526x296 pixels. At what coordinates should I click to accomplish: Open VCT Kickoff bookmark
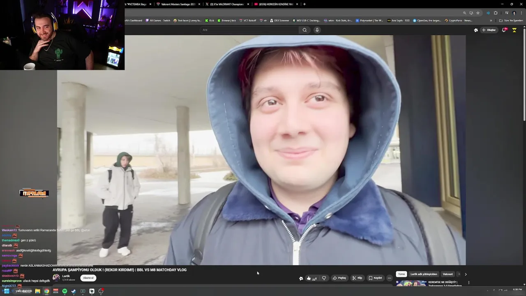coord(248,21)
